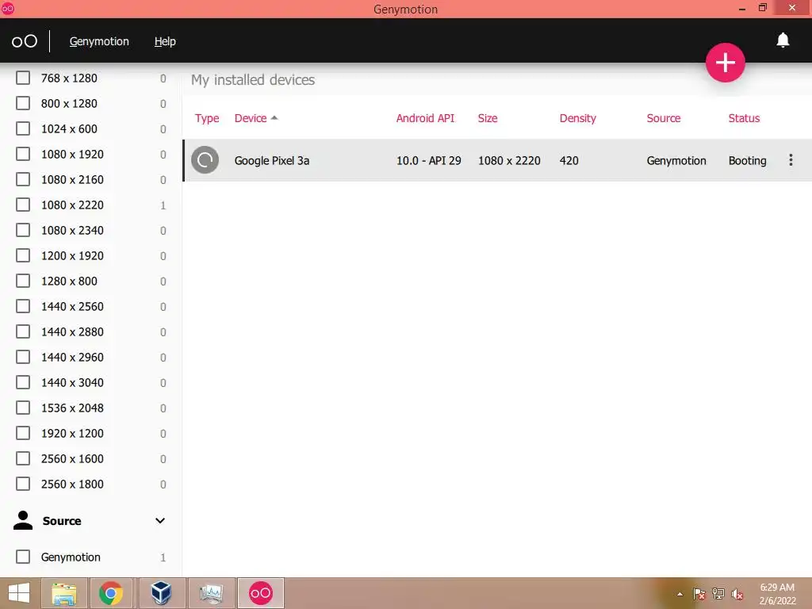The image size is (812, 609).
Task: Select the Google Pixel 3a device name
Action: coord(272,160)
